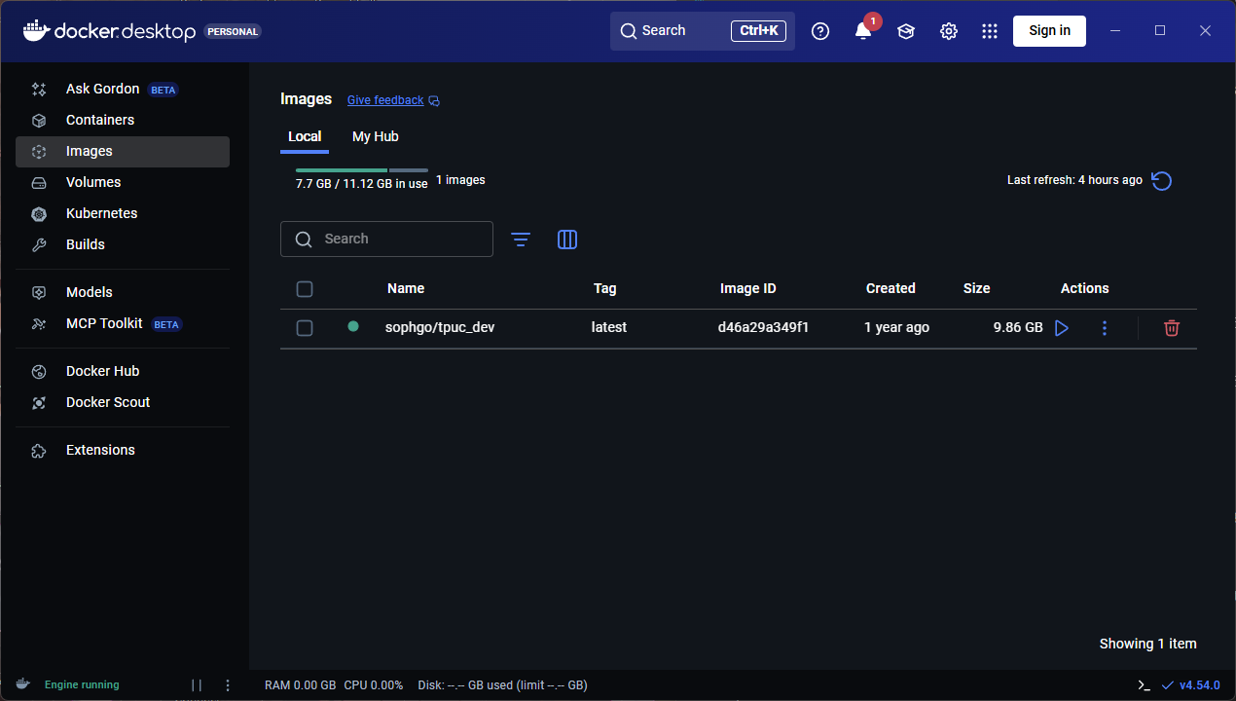
Task: Open Builds section
Action: (x=123, y=244)
